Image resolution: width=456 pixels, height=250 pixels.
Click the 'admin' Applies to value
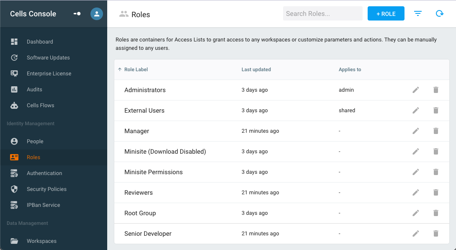pos(346,90)
